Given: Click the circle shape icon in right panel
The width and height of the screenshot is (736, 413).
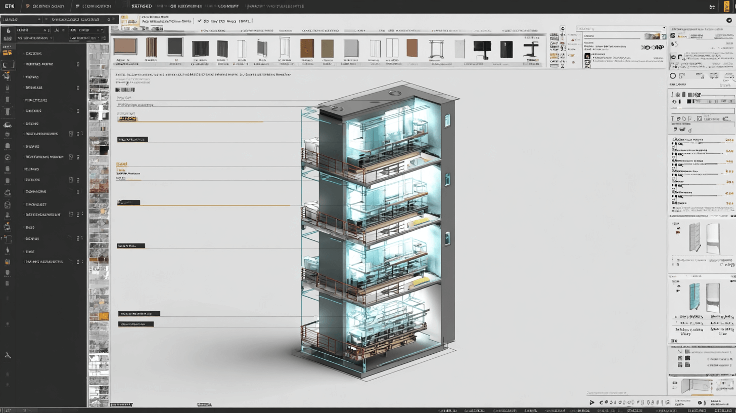Looking at the screenshot, I should (x=673, y=76).
